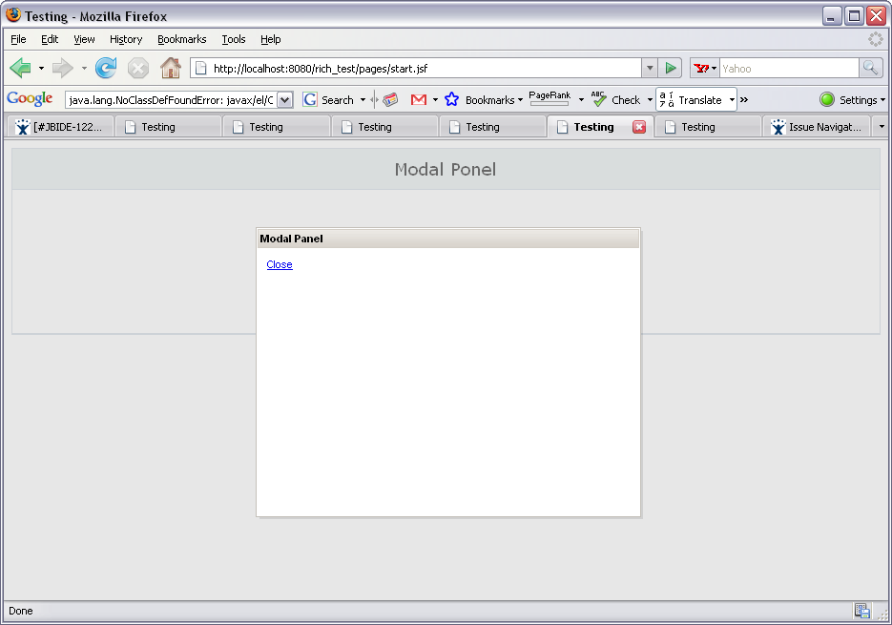The image size is (892, 625).
Task: Open the Translate dropdown arrow
Action: (x=732, y=100)
